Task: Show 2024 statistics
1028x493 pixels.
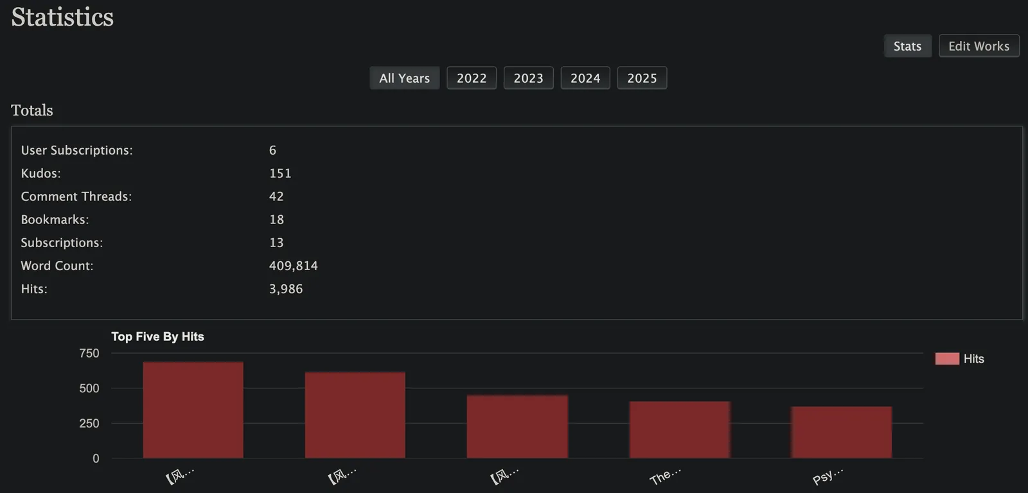Action: click(585, 78)
